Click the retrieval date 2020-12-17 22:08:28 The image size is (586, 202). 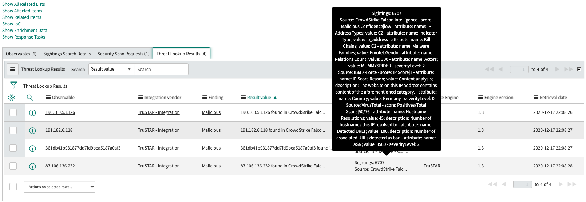coord(553,166)
